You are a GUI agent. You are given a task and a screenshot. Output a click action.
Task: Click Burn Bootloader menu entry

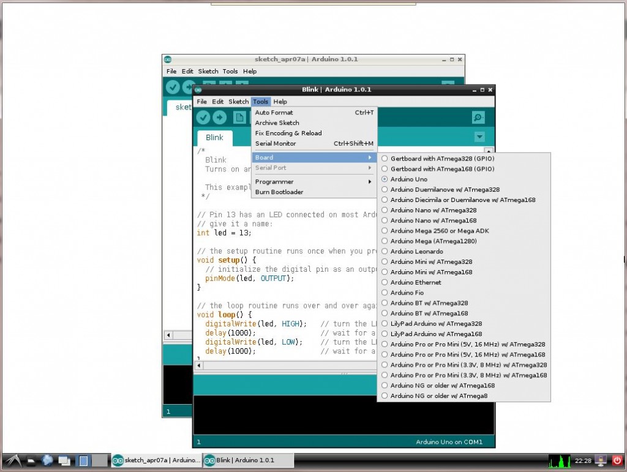click(x=279, y=192)
